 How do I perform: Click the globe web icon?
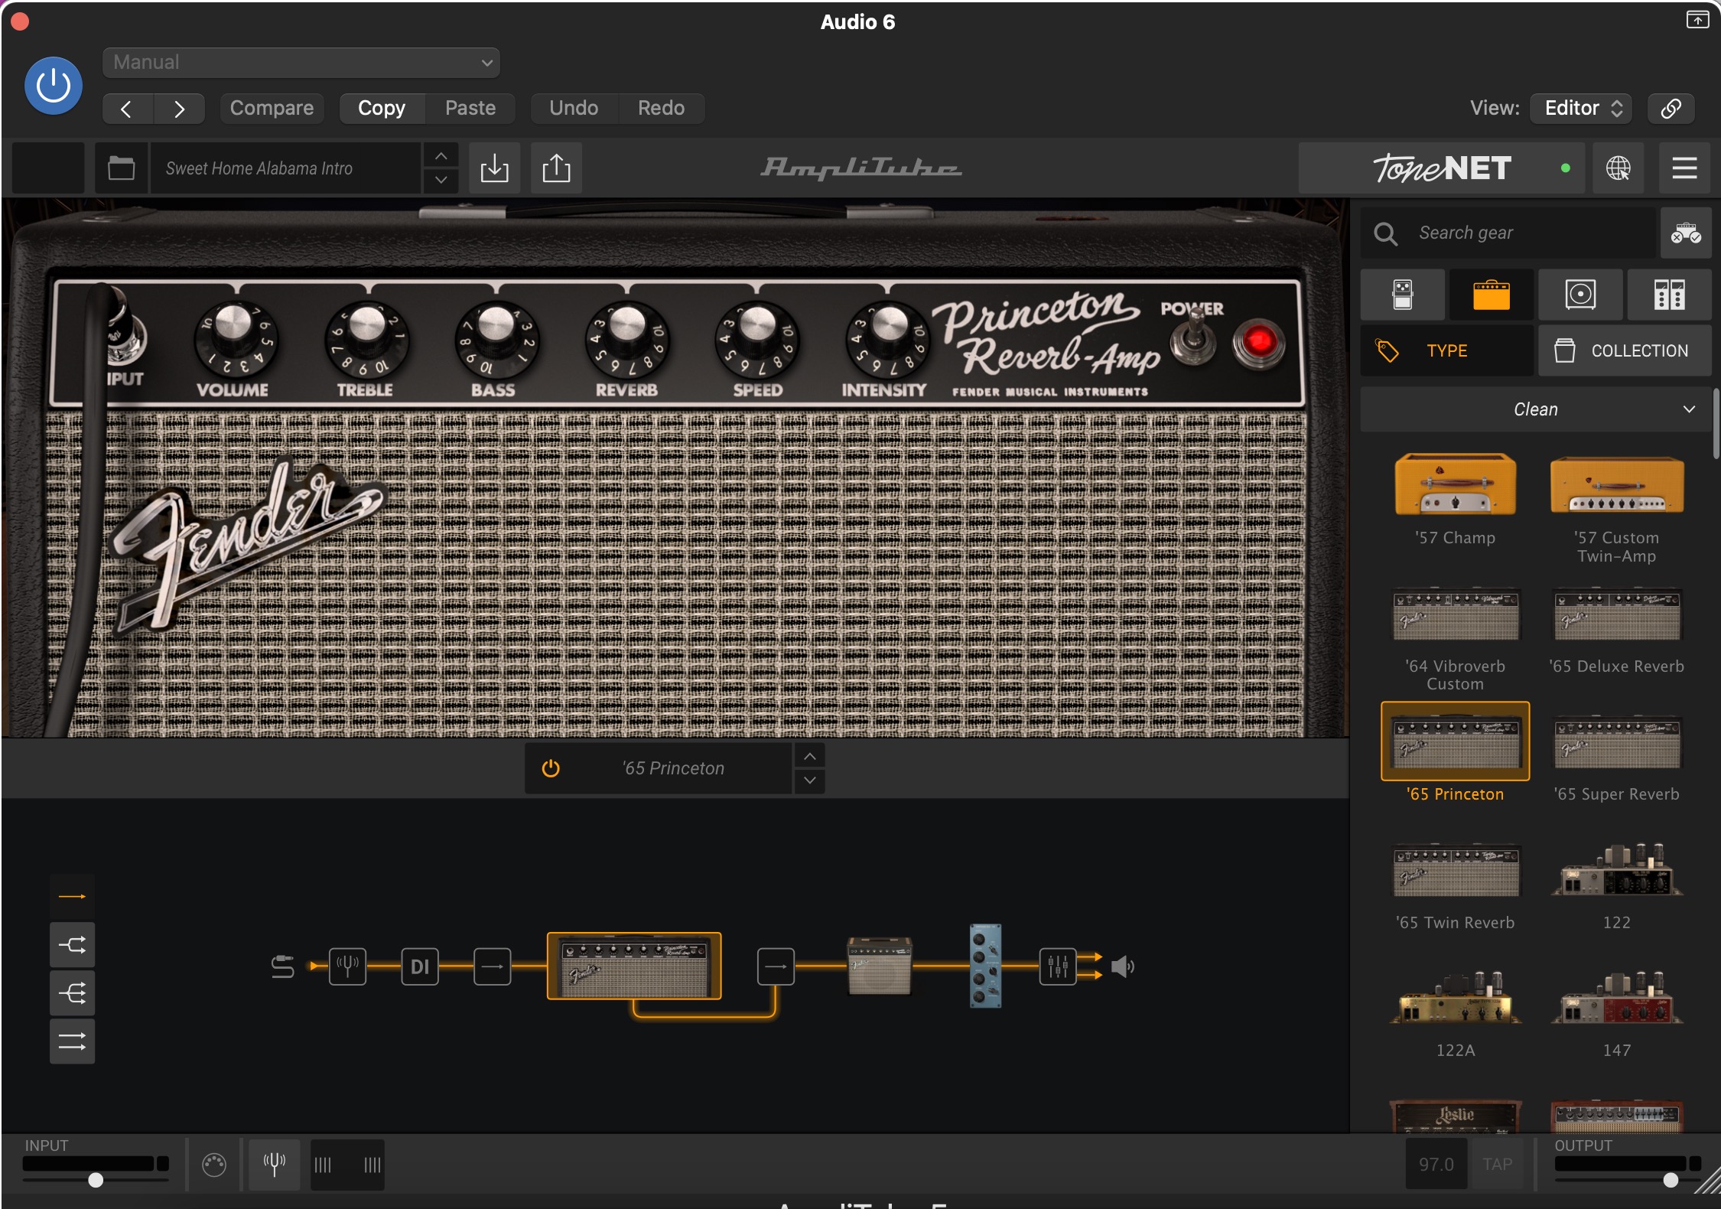tap(1618, 168)
